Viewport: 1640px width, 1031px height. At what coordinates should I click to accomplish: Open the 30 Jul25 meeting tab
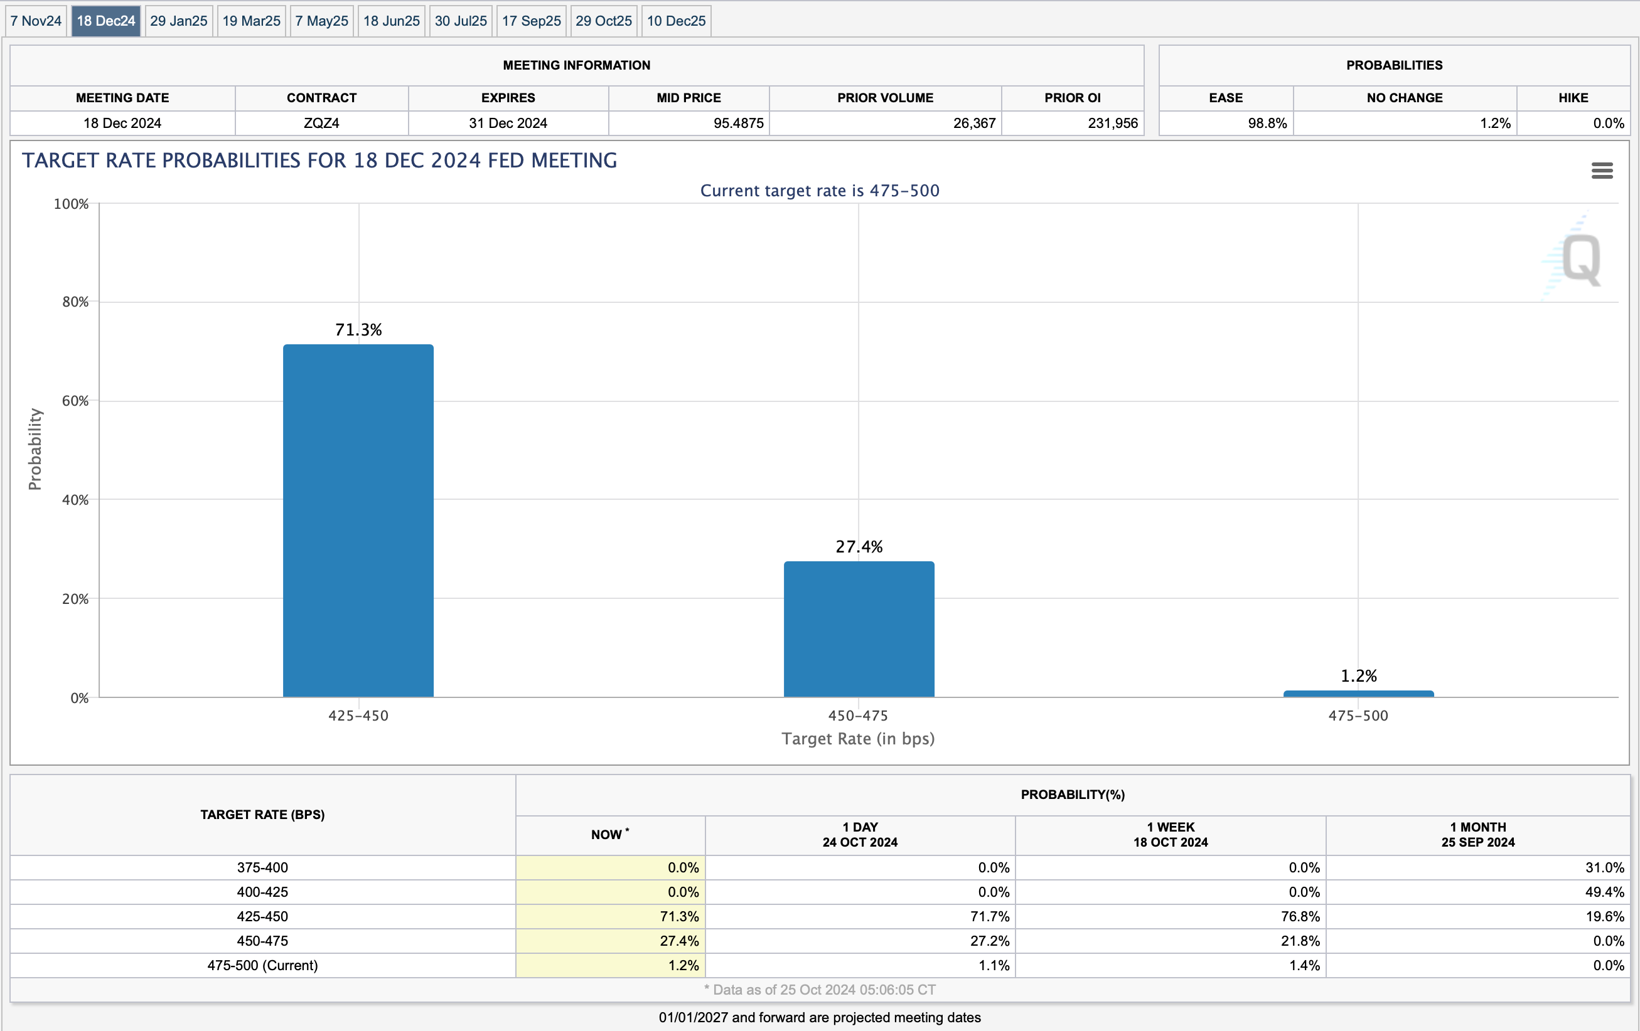pos(461,21)
